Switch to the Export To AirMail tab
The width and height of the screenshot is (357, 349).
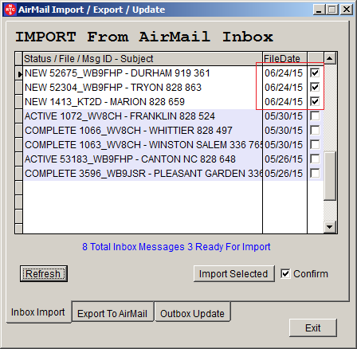click(x=112, y=313)
